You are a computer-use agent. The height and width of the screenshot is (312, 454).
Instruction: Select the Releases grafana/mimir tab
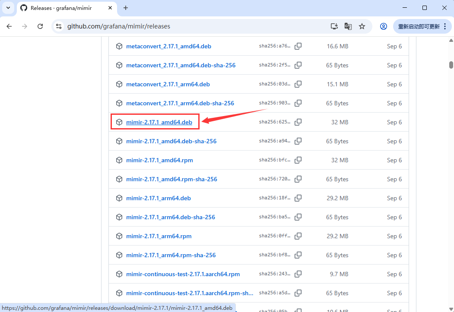60,8
